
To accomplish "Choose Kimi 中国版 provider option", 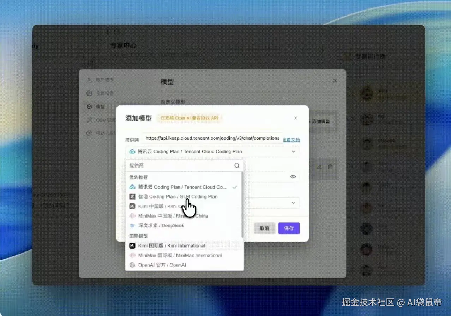I will click(184, 206).
